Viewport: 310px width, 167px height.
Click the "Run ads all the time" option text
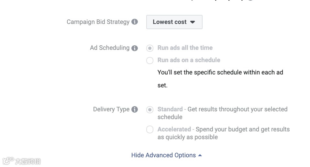185,48
